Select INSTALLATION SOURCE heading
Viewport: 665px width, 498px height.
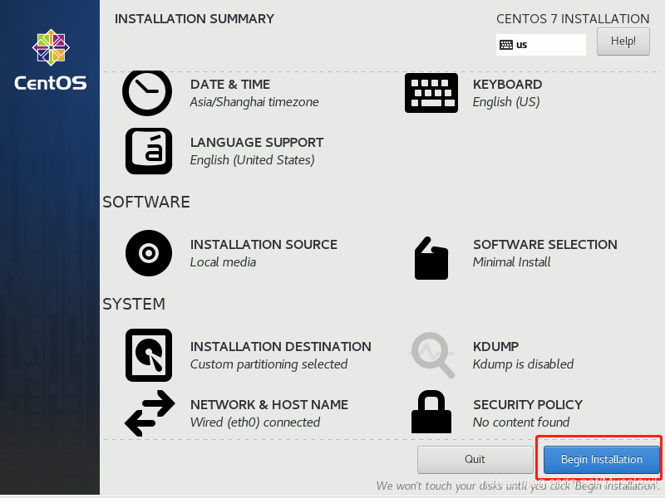pyautogui.click(x=264, y=244)
